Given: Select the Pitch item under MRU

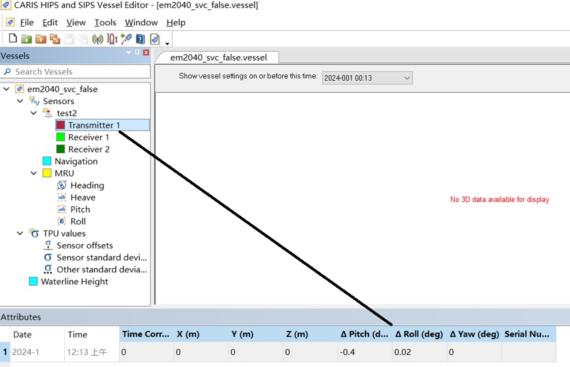Looking at the screenshot, I should tap(80, 209).
